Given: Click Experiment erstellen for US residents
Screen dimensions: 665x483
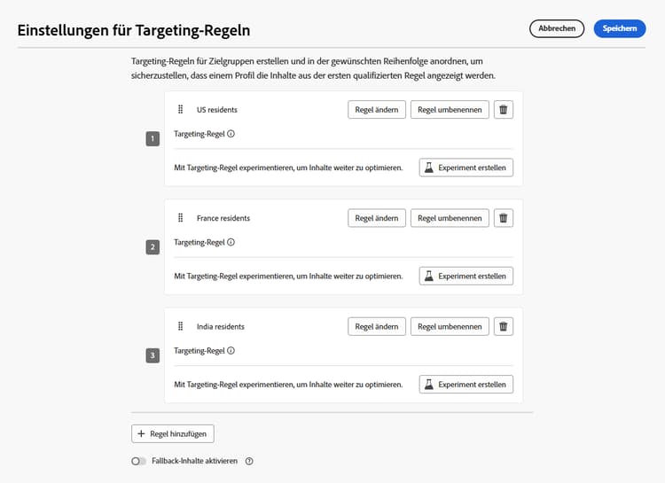Looking at the screenshot, I should tap(465, 167).
